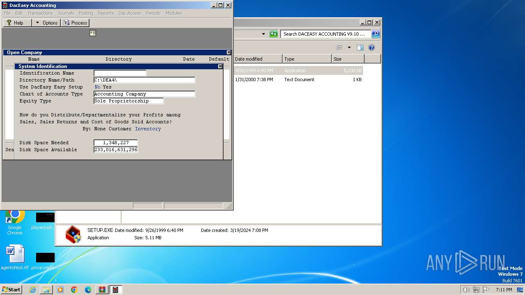Click the Disk Space Available value

tap(116, 150)
